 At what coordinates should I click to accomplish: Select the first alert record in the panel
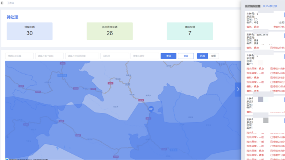(x=264, y=20)
